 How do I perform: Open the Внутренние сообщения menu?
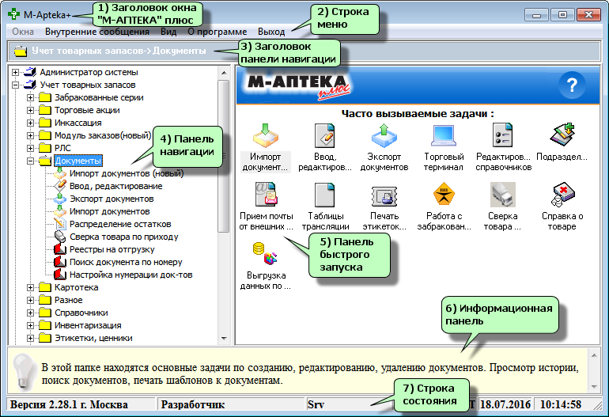(x=96, y=32)
